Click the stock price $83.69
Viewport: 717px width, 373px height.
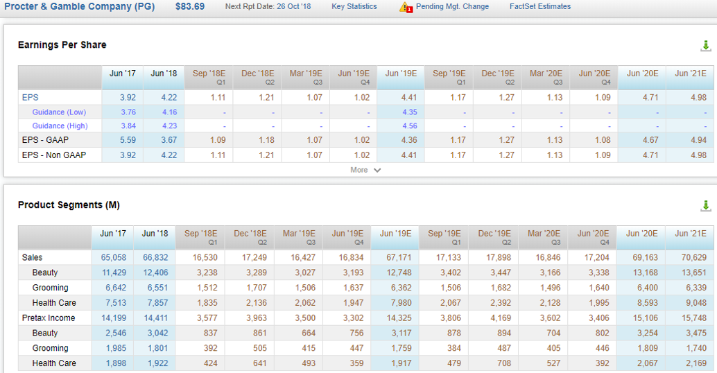190,6
